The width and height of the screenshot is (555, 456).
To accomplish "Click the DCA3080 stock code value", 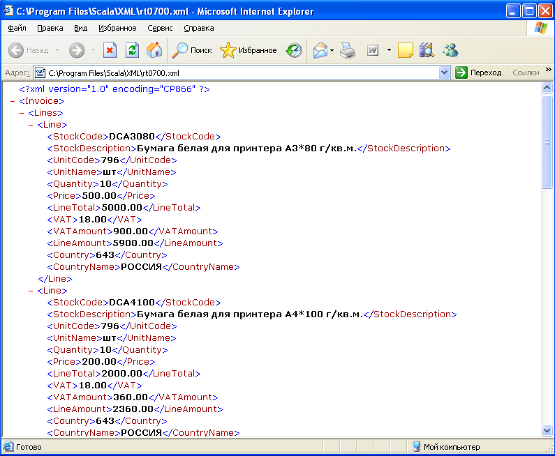I will [x=132, y=137].
